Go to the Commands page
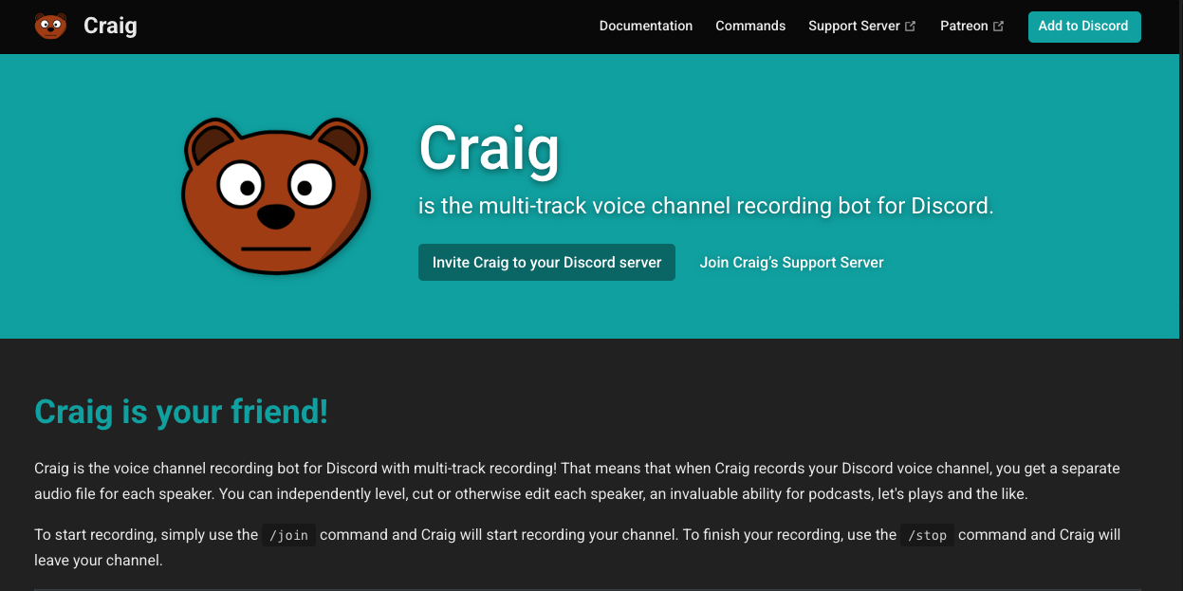The width and height of the screenshot is (1183, 591). tap(750, 26)
